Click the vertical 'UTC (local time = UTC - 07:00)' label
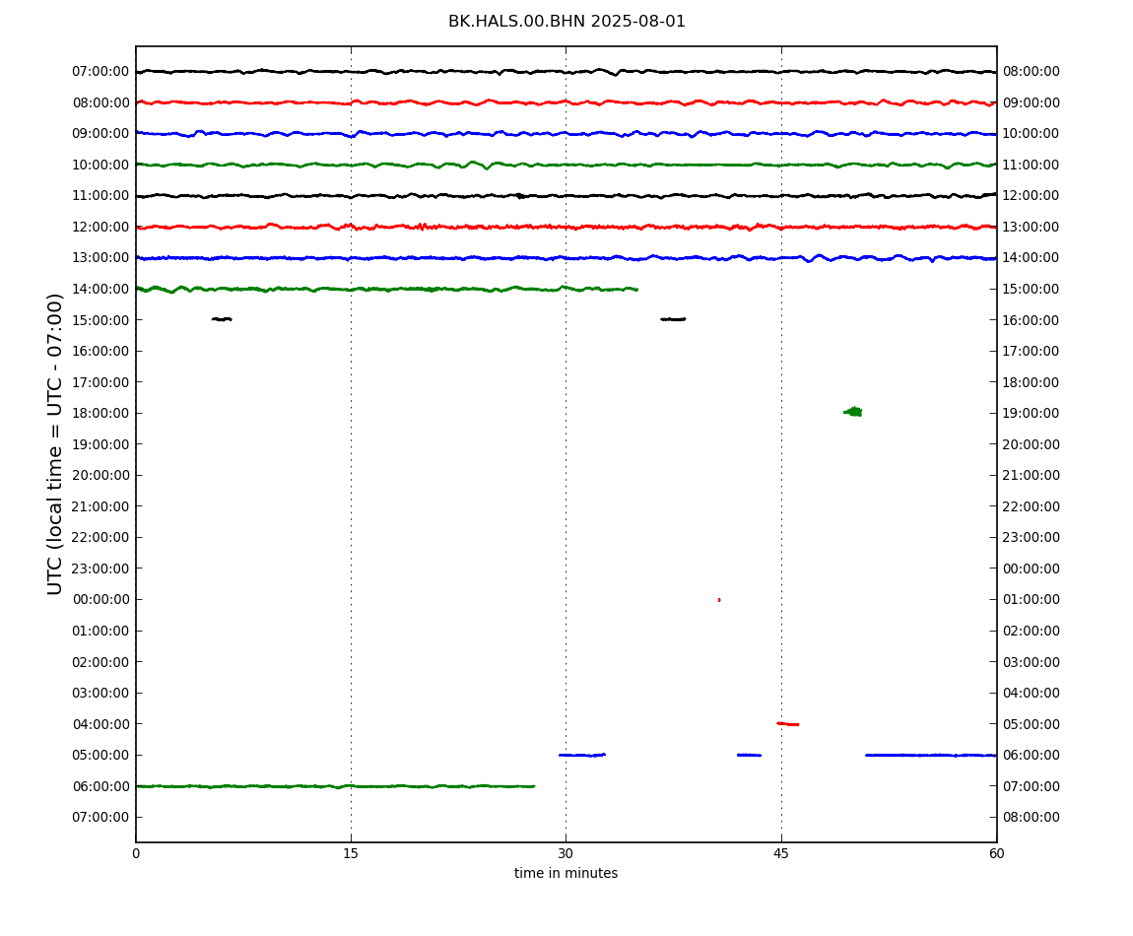 point(55,443)
